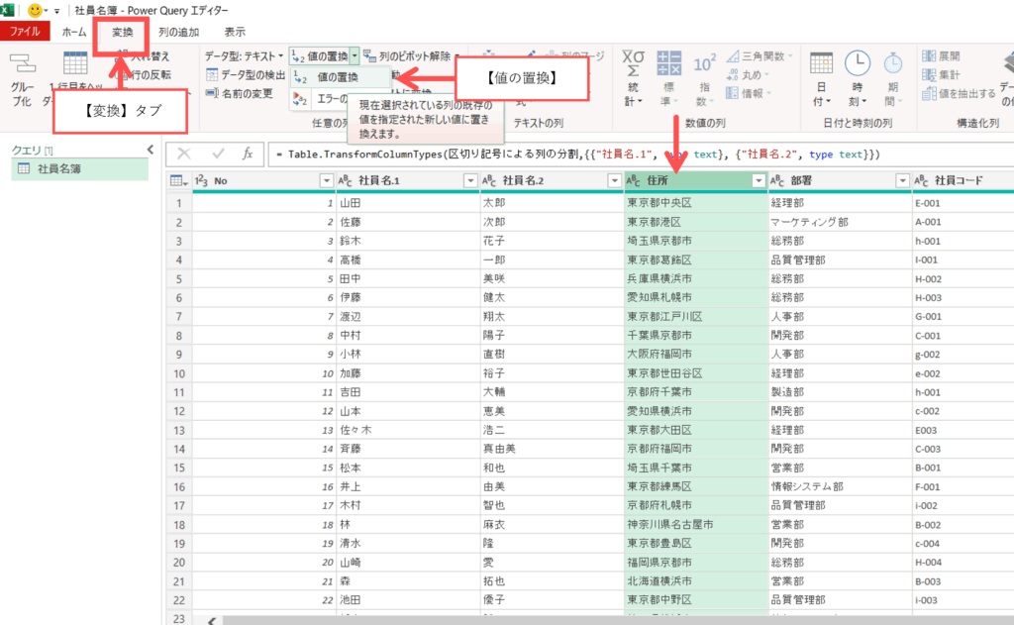This screenshot has height=625, width=1014.
Task: Expand the 社員名.1 column filter dropdown
Action: tap(470, 180)
